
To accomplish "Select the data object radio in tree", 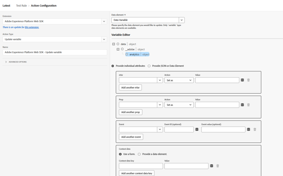I will pos(118,44).
